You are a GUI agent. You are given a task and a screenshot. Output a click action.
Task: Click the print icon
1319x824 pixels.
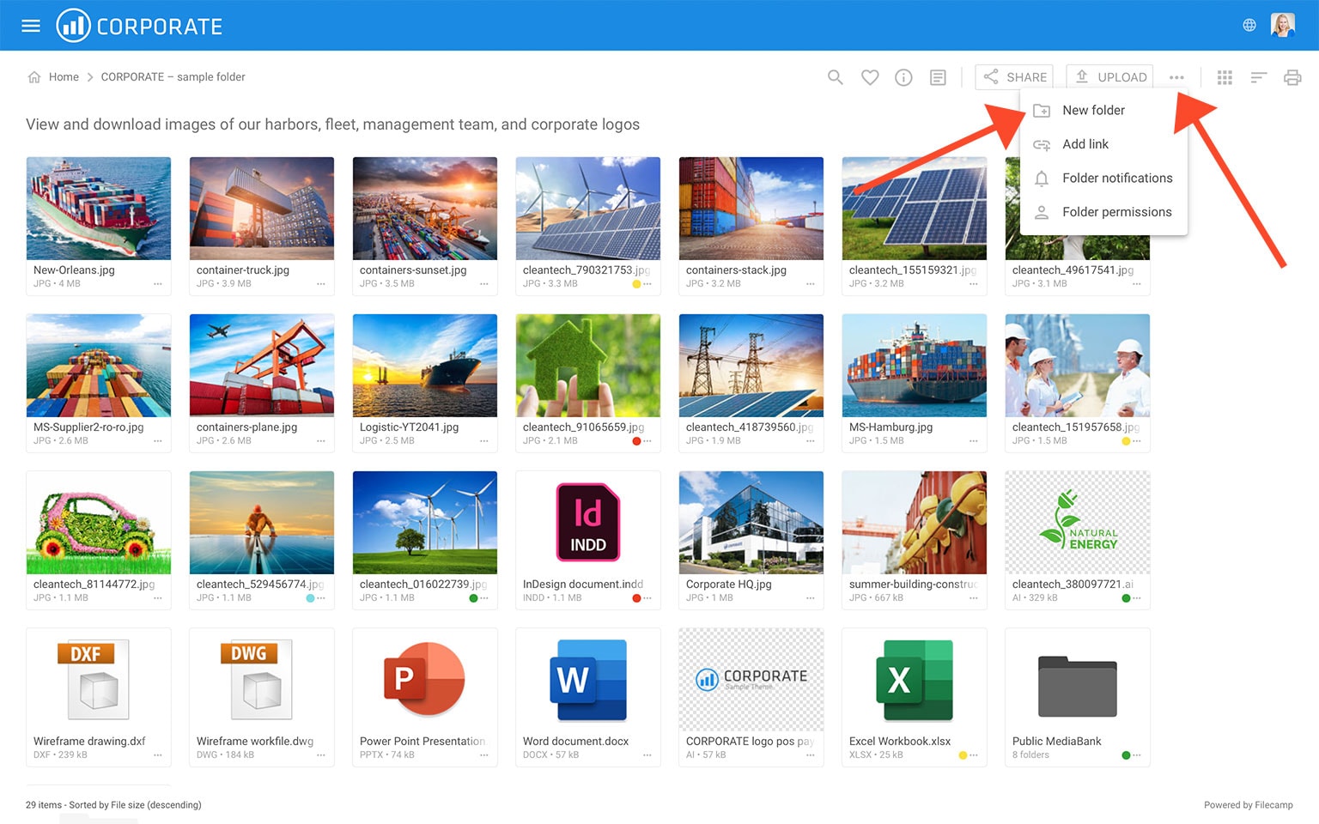pyautogui.click(x=1292, y=77)
